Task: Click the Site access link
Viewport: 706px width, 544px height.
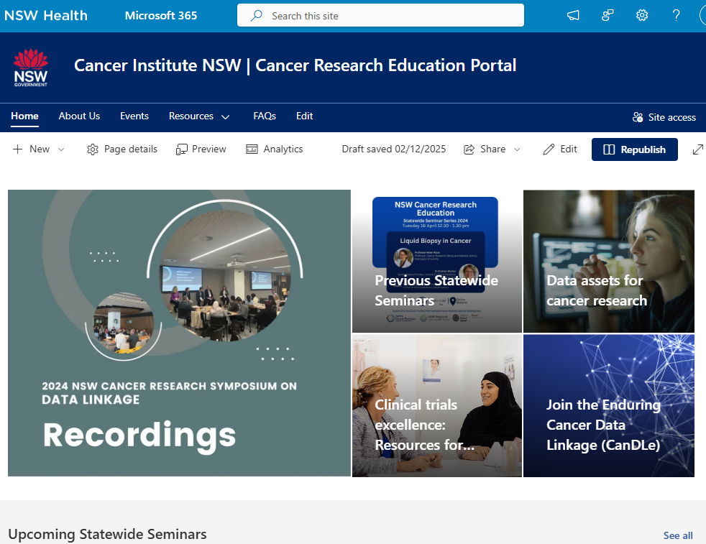Action: [664, 117]
